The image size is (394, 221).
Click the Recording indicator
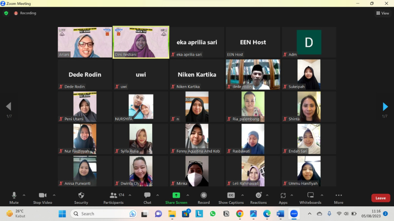click(25, 13)
